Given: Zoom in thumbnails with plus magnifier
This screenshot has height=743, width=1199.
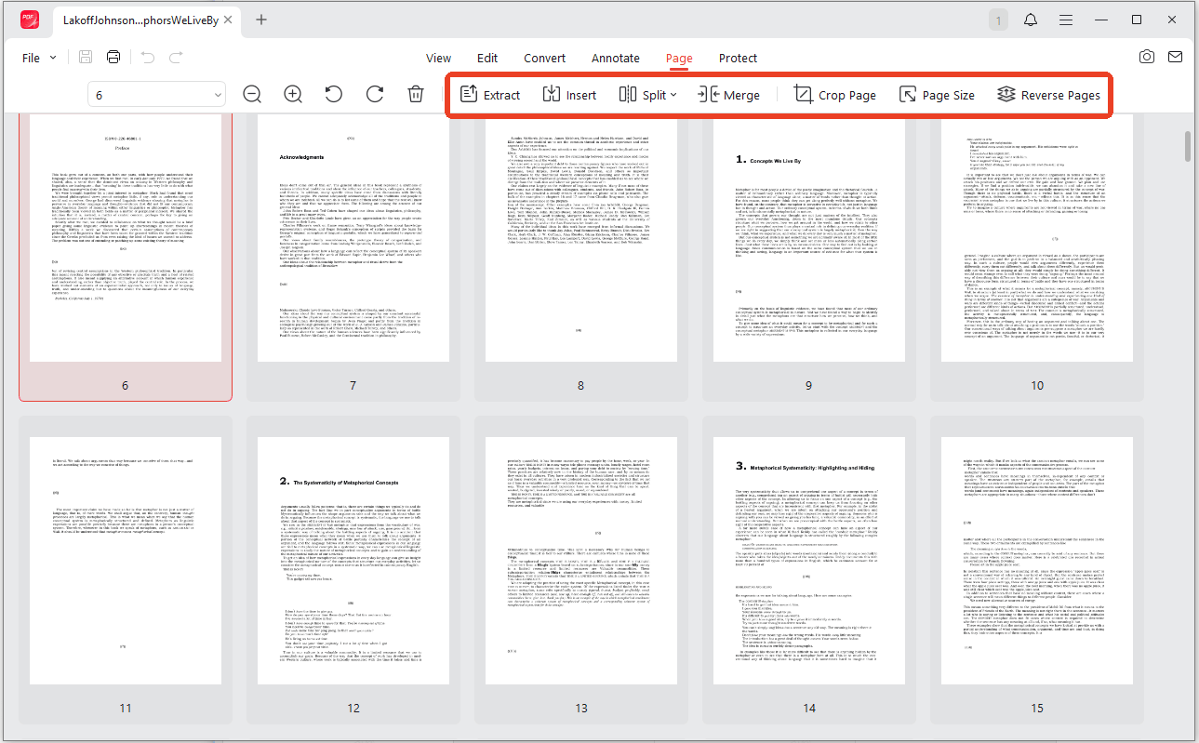Looking at the screenshot, I should [x=293, y=94].
